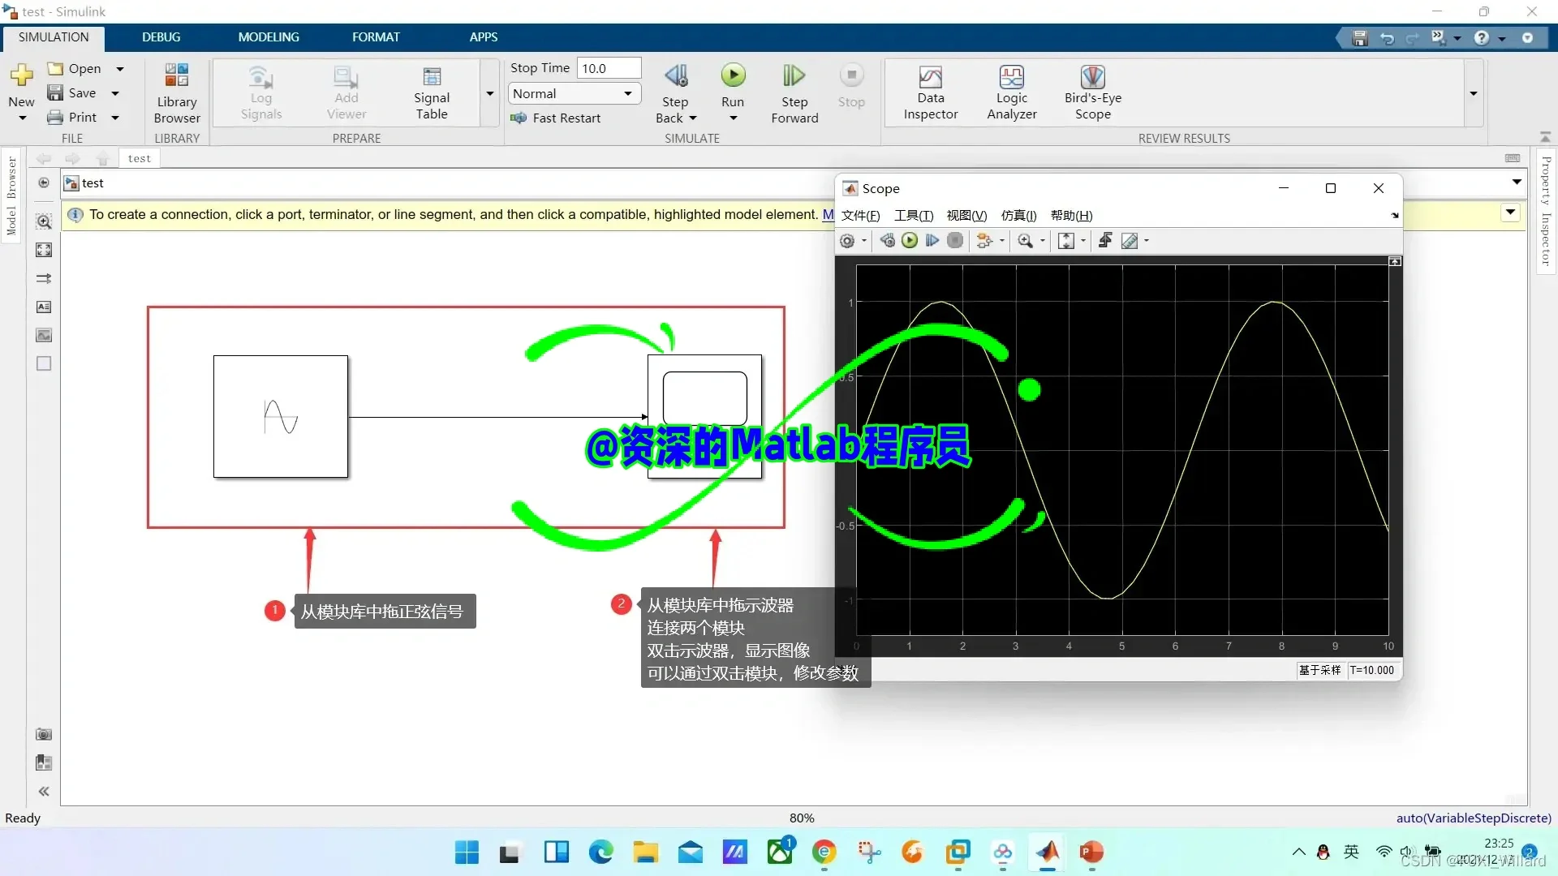
Task: Toggle hide/show model browser arrows
Action: coord(44,791)
